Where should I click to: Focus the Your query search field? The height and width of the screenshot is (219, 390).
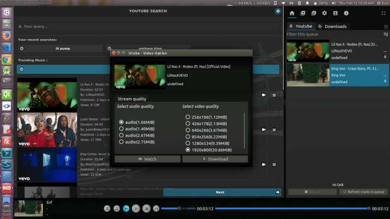point(148,26)
